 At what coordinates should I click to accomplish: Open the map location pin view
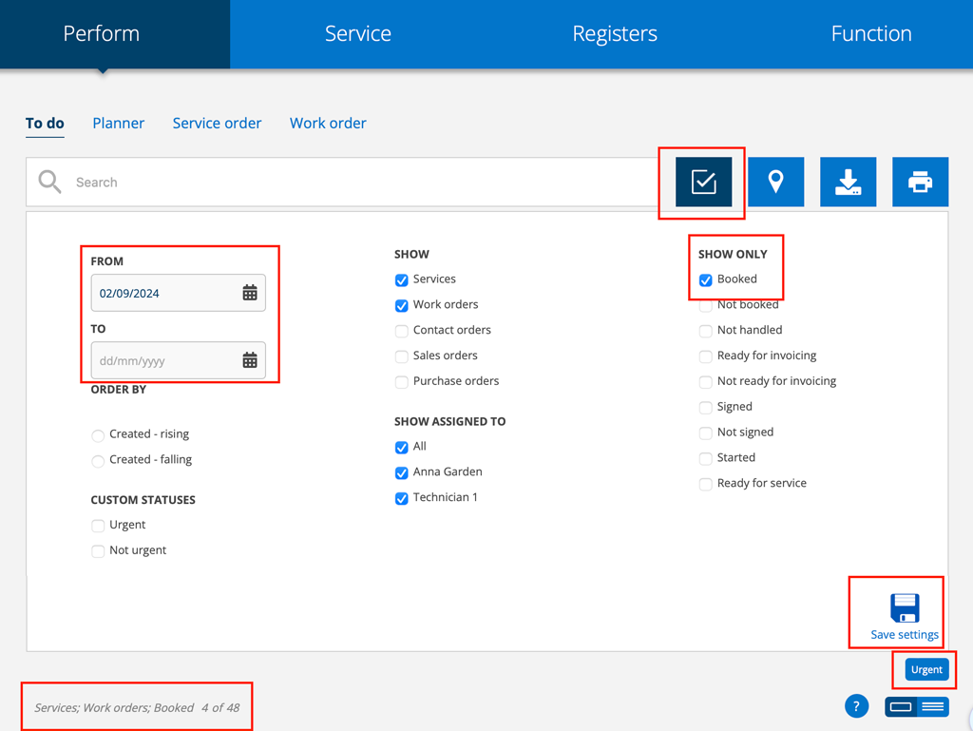(775, 182)
